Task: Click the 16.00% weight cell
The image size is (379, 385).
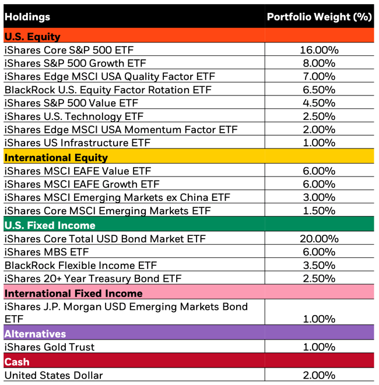Action: tap(318, 50)
